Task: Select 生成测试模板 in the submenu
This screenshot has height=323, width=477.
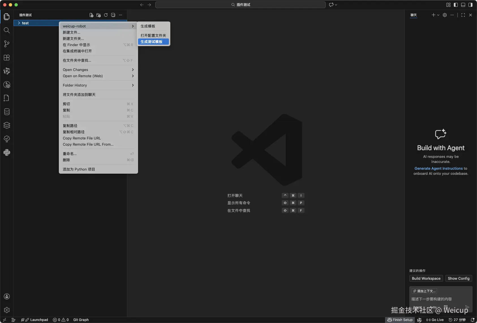Action: 153,42
